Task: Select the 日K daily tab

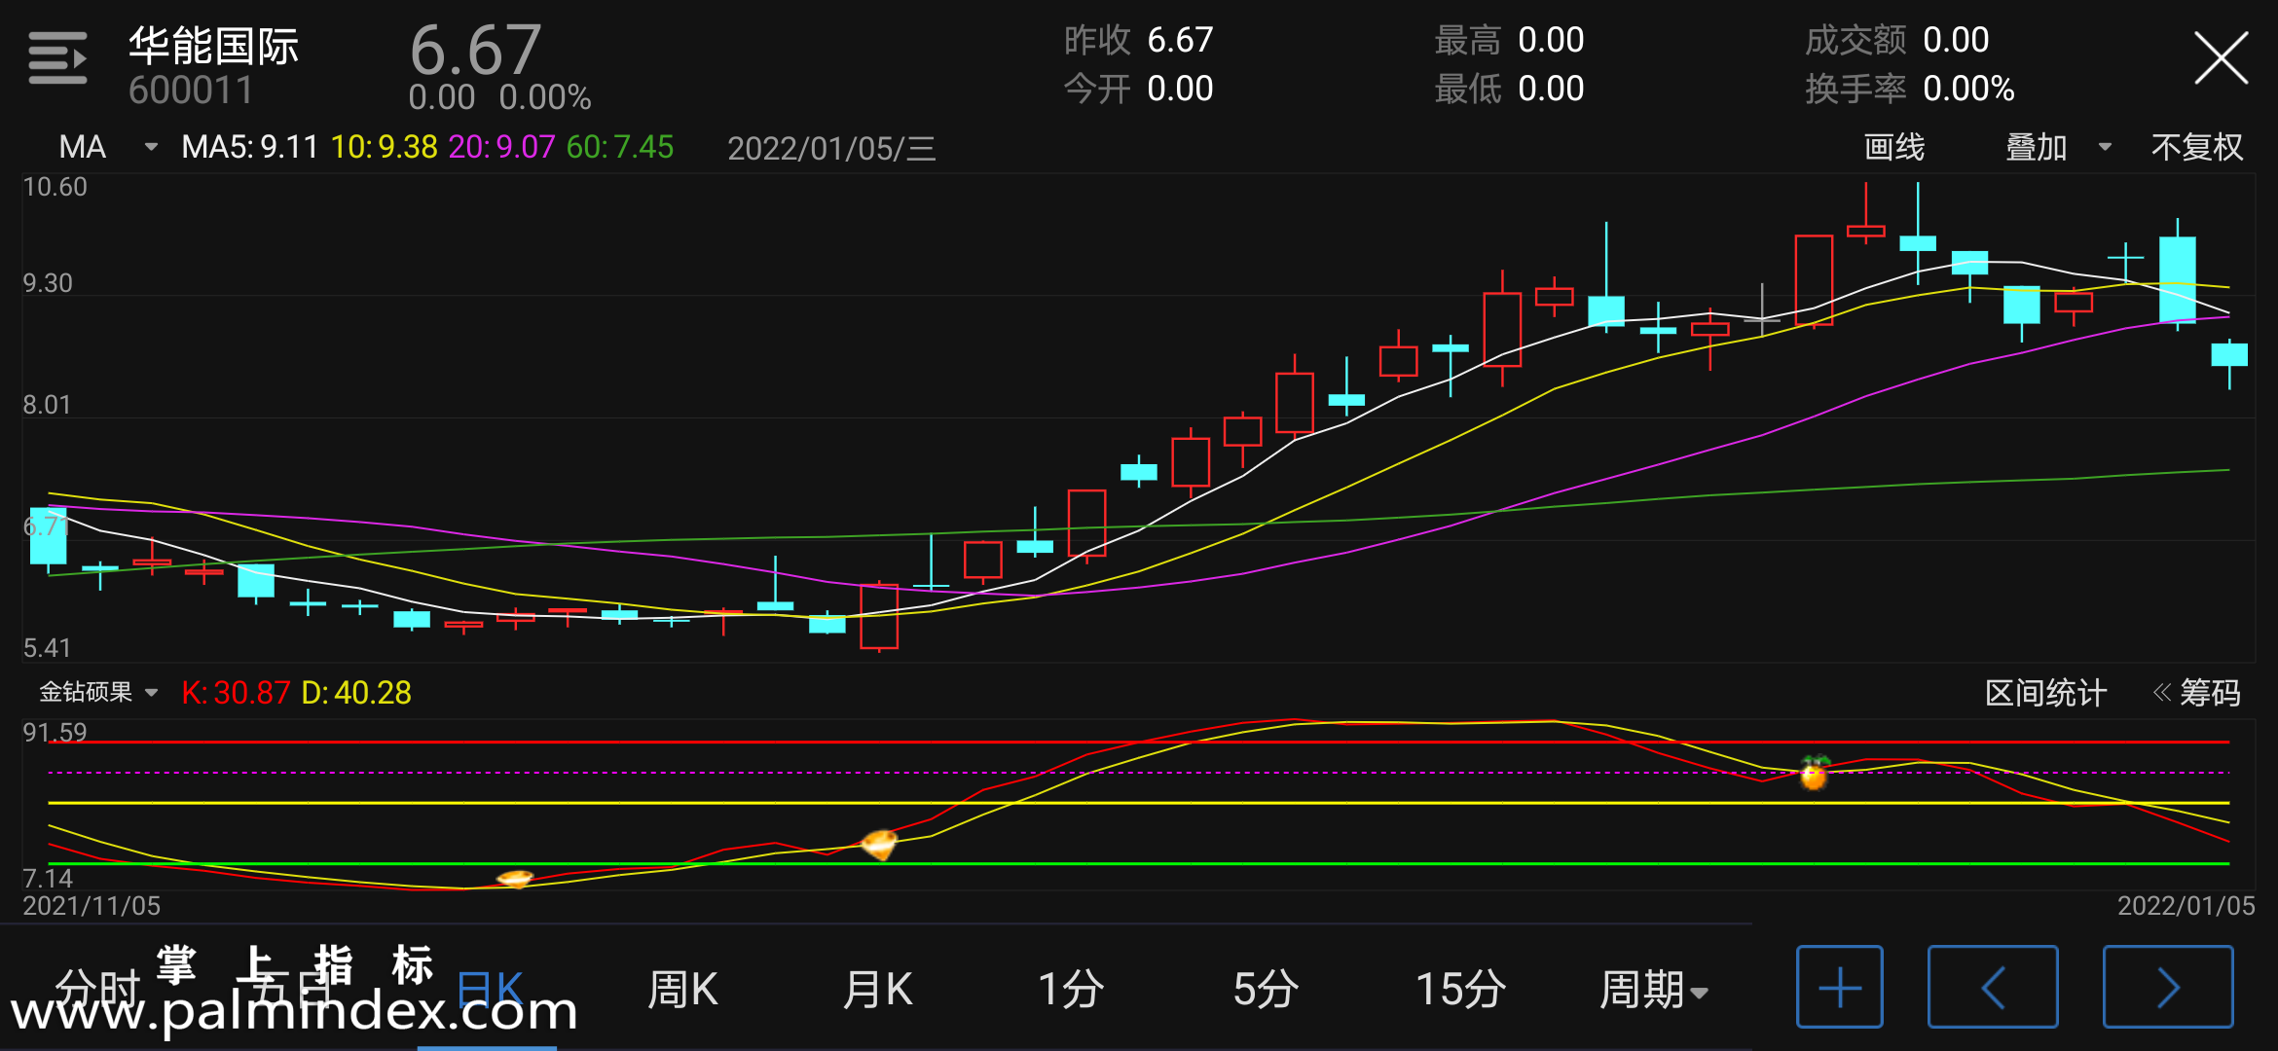Action: coord(490,990)
